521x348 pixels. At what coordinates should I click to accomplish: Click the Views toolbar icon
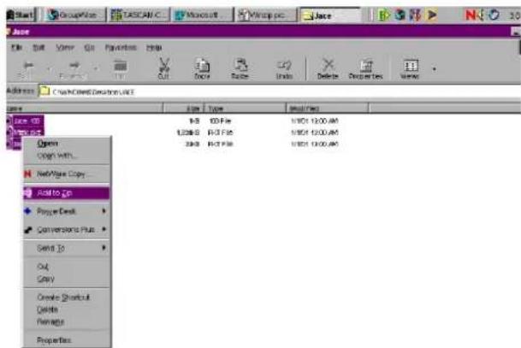pyautogui.click(x=410, y=68)
